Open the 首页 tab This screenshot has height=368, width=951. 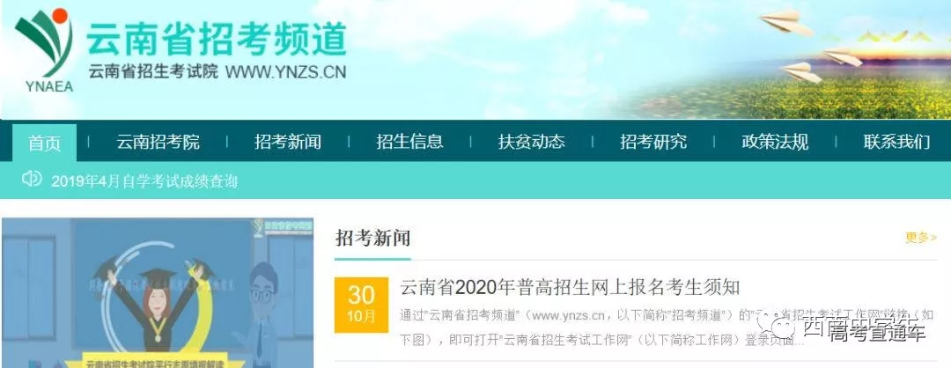(45, 143)
